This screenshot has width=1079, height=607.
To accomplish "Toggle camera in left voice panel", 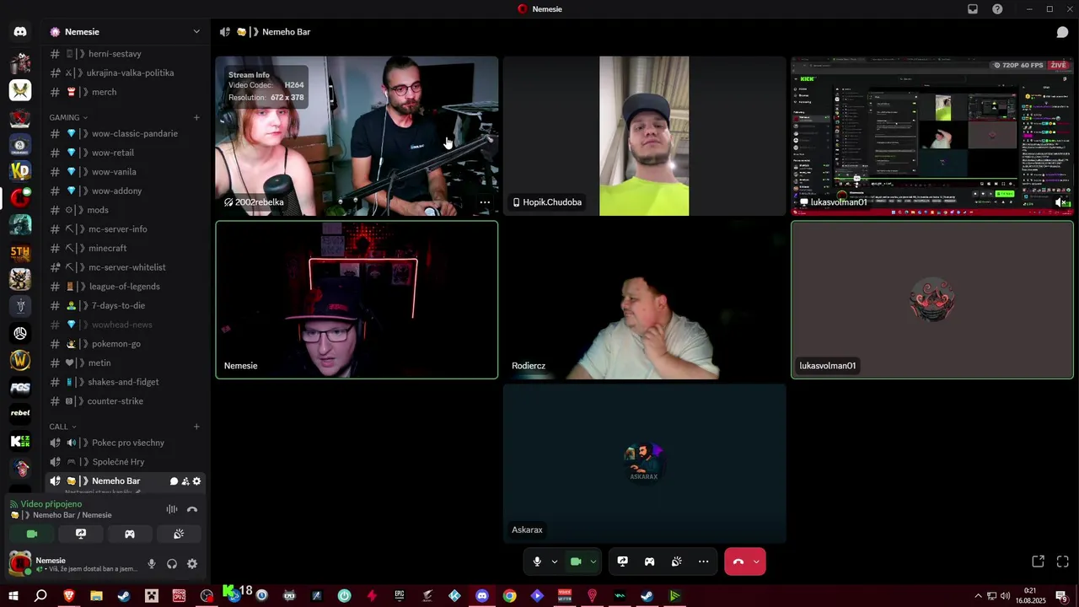I will point(32,534).
